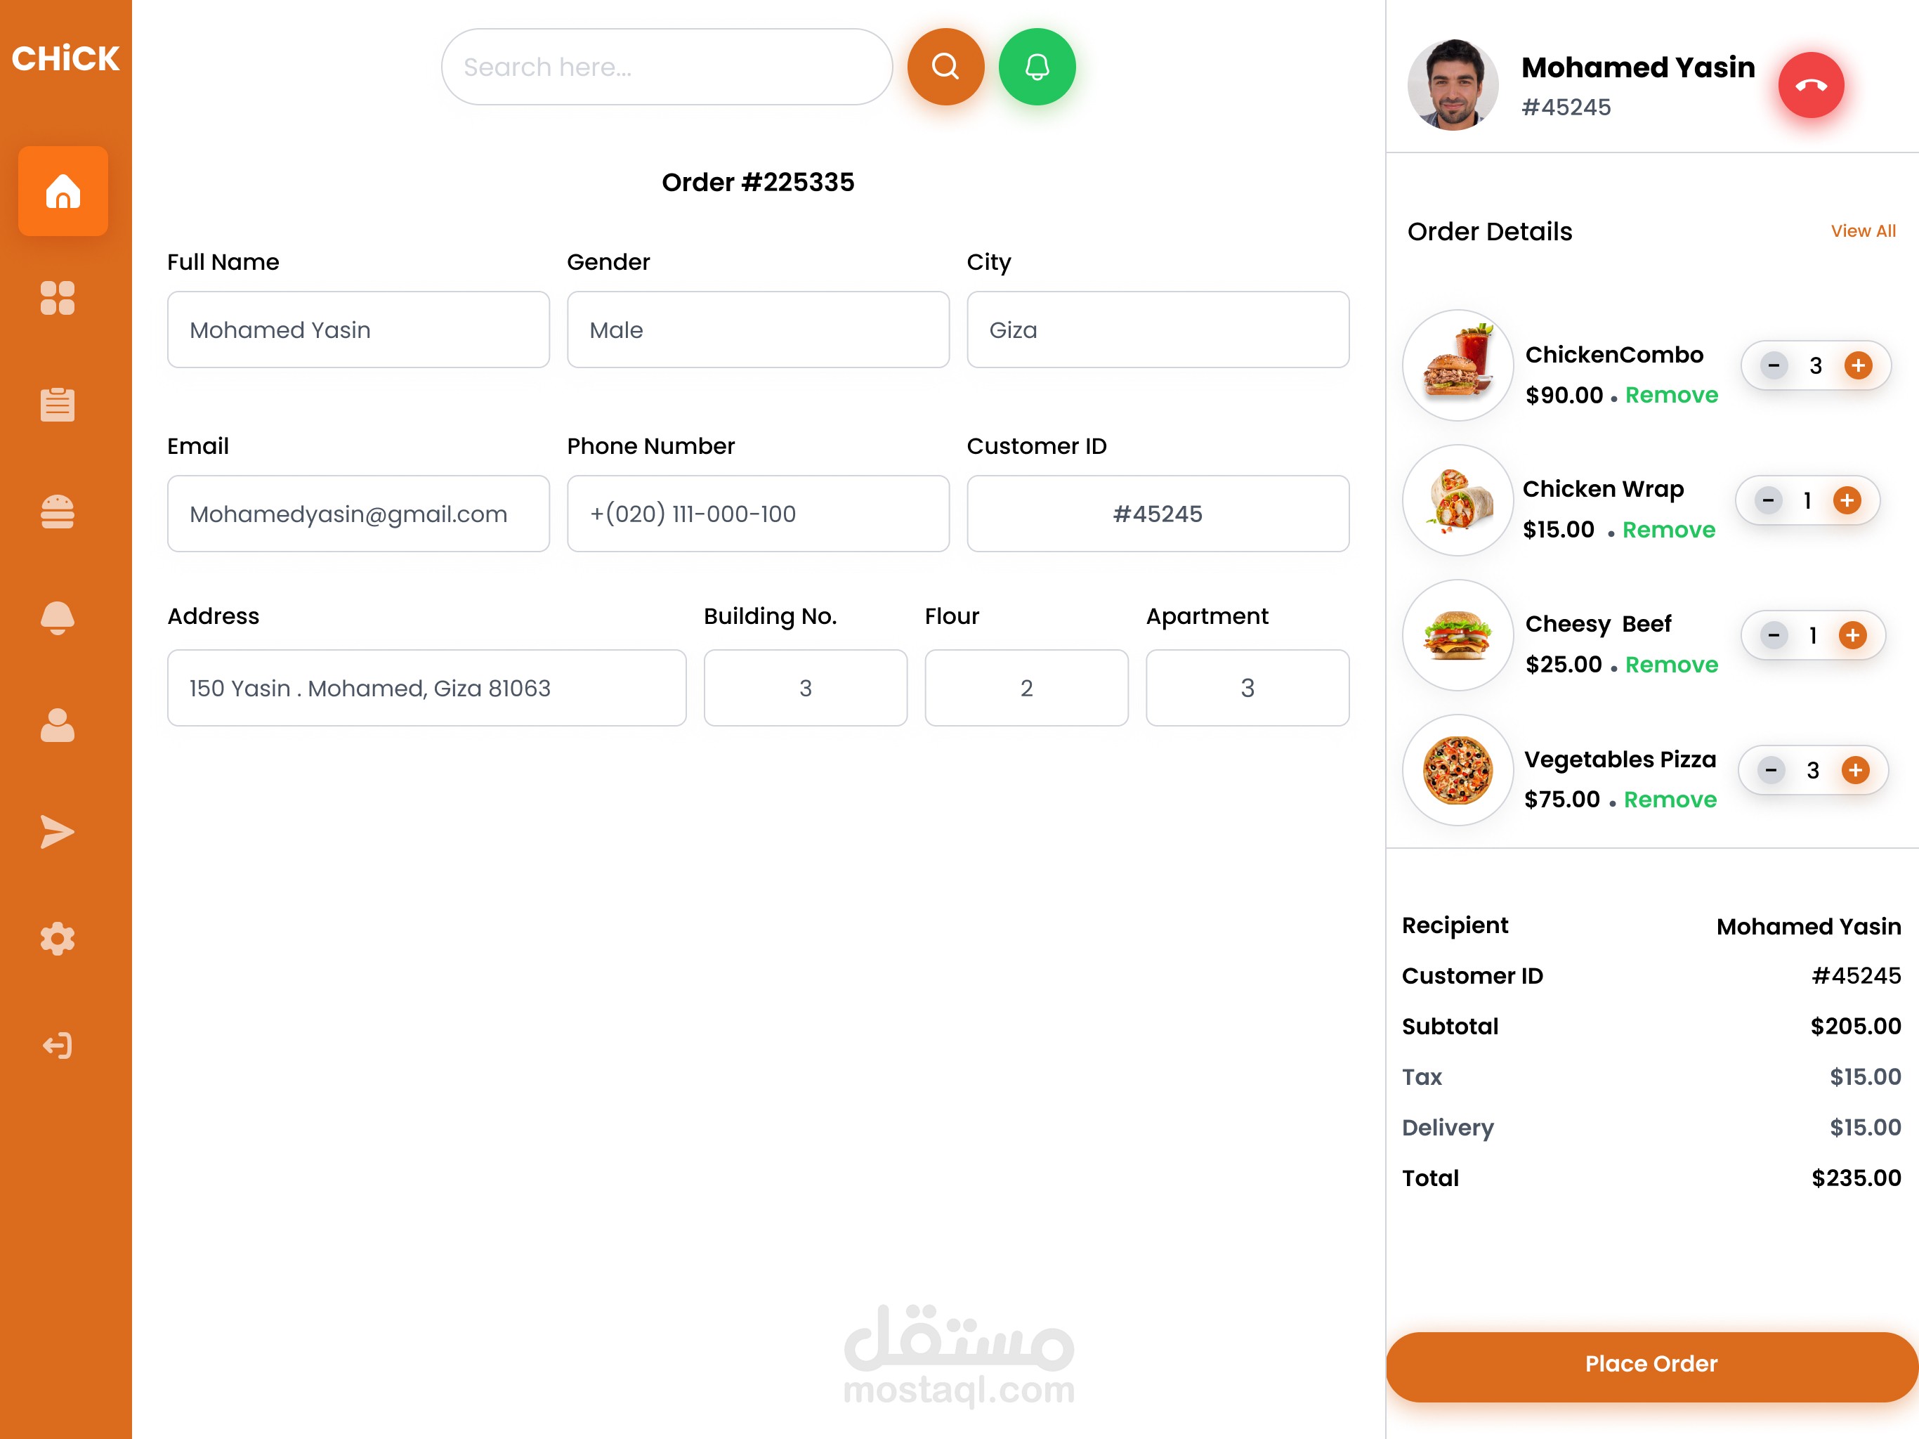This screenshot has width=1919, height=1439.
Task: Open the orders clipboard icon
Action: click(x=58, y=405)
